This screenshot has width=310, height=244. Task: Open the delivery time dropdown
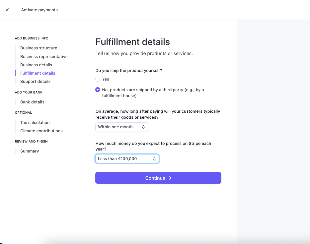pos(121,127)
